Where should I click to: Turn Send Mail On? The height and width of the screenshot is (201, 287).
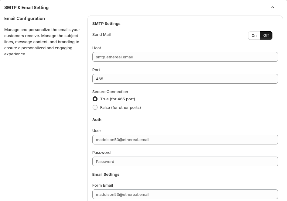click(254, 36)
